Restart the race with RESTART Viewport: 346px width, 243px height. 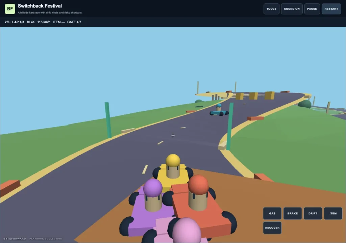[331, 9]
